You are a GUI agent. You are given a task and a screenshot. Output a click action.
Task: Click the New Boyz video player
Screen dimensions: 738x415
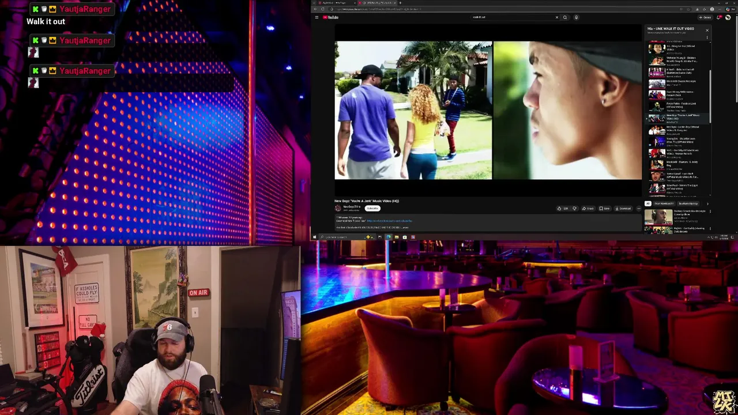(488, 110)
